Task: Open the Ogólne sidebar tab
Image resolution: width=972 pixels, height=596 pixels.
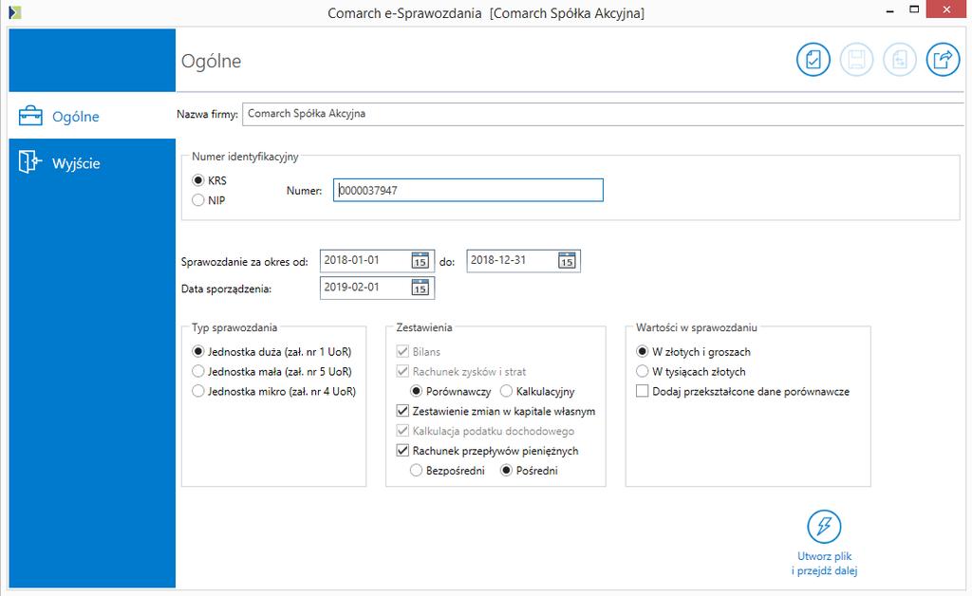Action: [92, 116]
